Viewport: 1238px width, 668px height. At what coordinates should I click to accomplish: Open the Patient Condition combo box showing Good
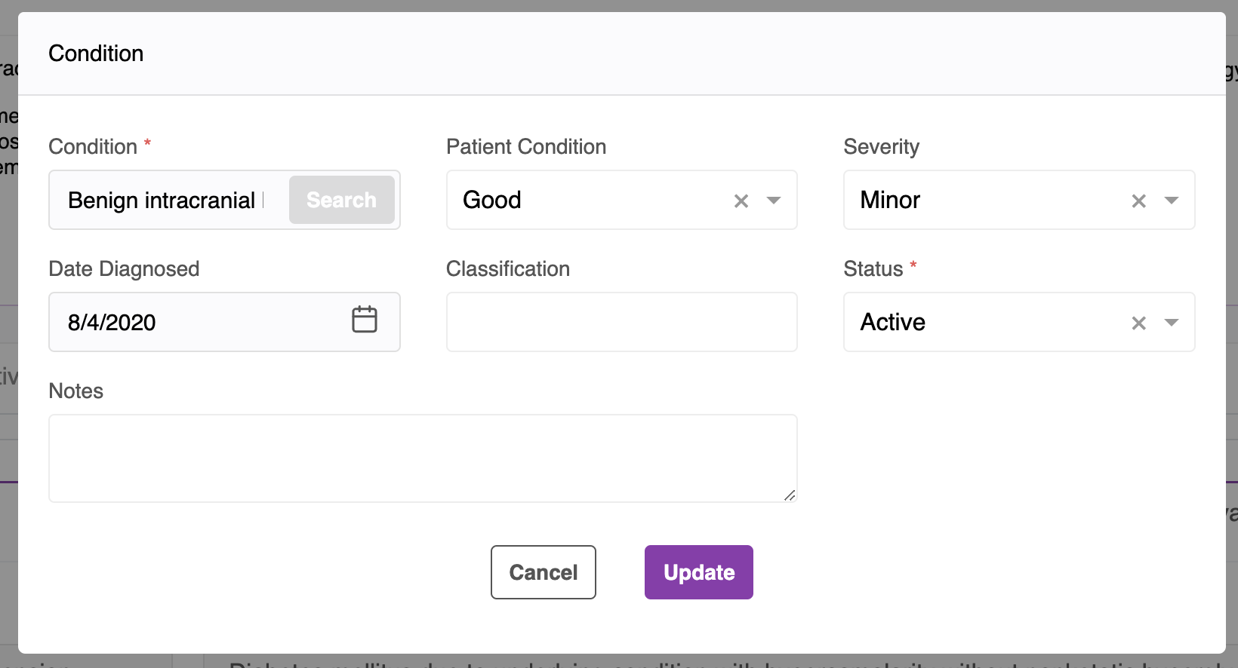pos(589,201)
